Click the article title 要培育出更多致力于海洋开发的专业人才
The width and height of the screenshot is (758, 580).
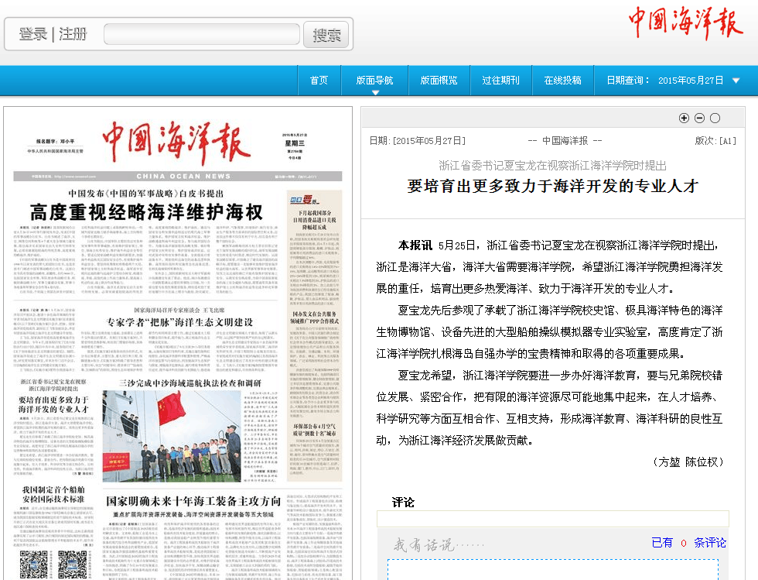552,186
